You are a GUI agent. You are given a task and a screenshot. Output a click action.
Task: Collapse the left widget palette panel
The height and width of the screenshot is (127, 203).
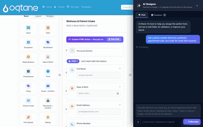point(60,75)
